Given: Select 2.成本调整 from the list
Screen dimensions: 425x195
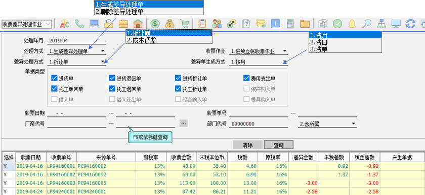Looking at the screenshot, I should [x=168, y=40].
